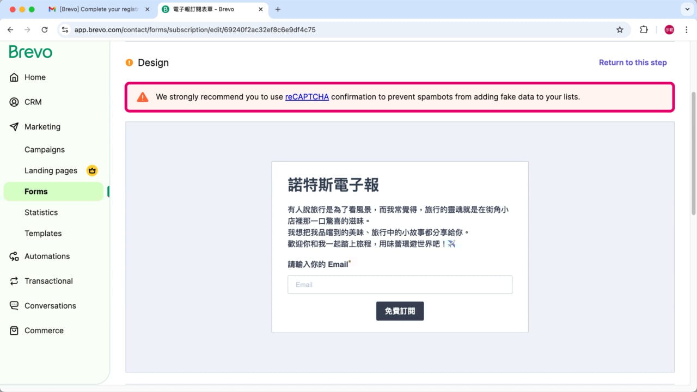Open the reCAPTCHA link in the warning
697x392 pixels.
(x=307, y=96)
